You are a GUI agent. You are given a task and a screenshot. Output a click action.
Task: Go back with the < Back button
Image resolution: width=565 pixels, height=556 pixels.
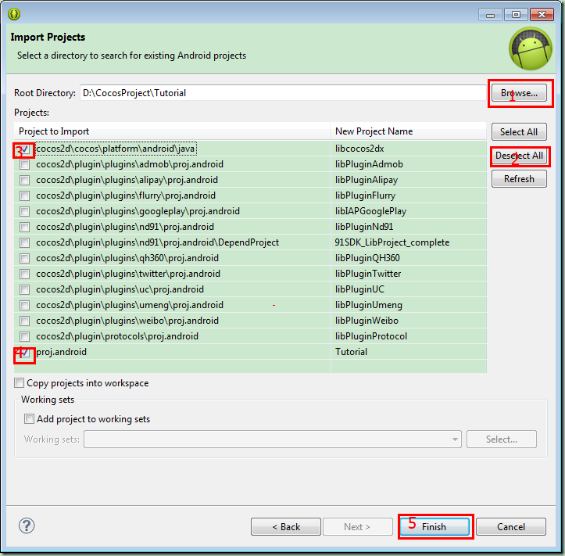[x=286, y=527]
